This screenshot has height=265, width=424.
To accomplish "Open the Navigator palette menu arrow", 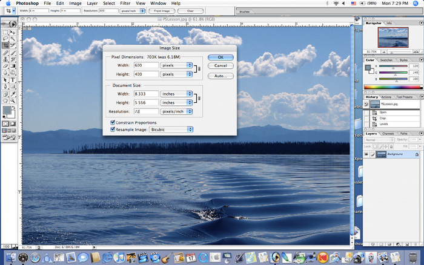I will coord(422,23).
